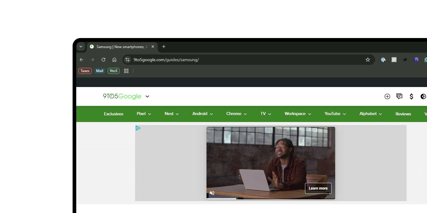The image size is (427, 213).
Task: Expand the 9to5Google site switcher chevron
Action: coord(147,96)
